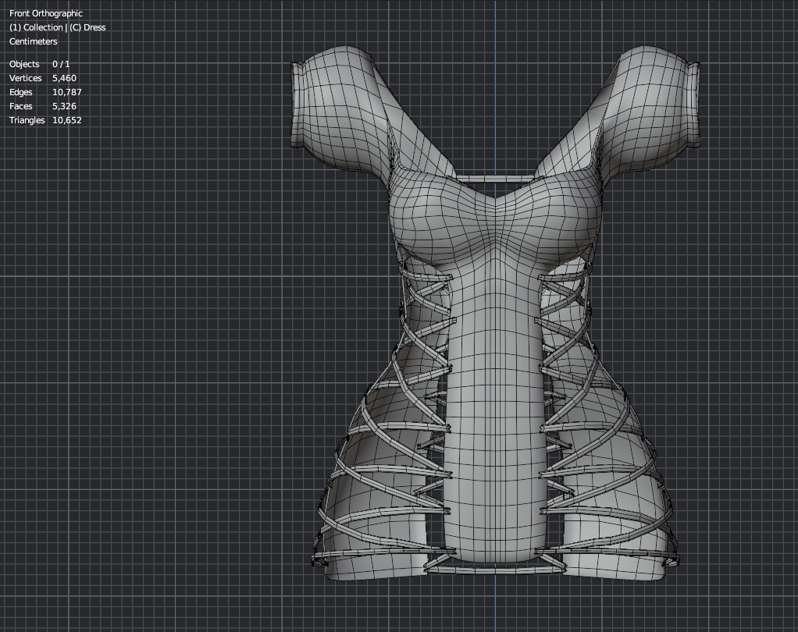Click the center front panel of the dress
This screenshot has height=632, width=798.
pyautogui.click(x=493, y=406)
